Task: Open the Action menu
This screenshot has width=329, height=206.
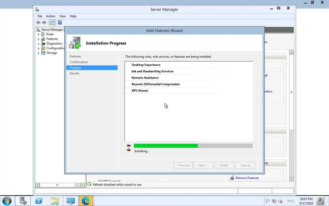Action: [51, 16]
